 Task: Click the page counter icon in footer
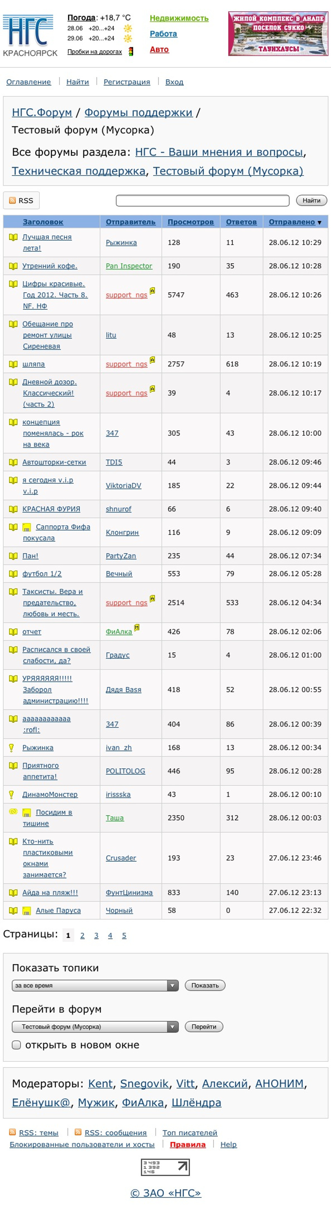click(x=165, y=1167)
